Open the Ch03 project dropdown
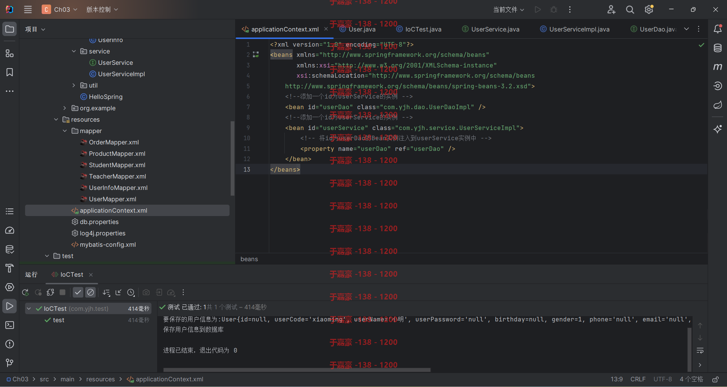The height and width of the screenshot is (387, 727). click(x=60, y=9)
